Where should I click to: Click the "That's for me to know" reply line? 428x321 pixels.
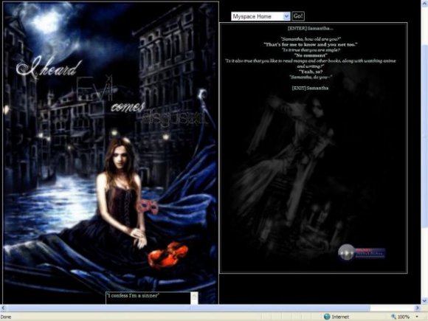(x=311, y=44)
